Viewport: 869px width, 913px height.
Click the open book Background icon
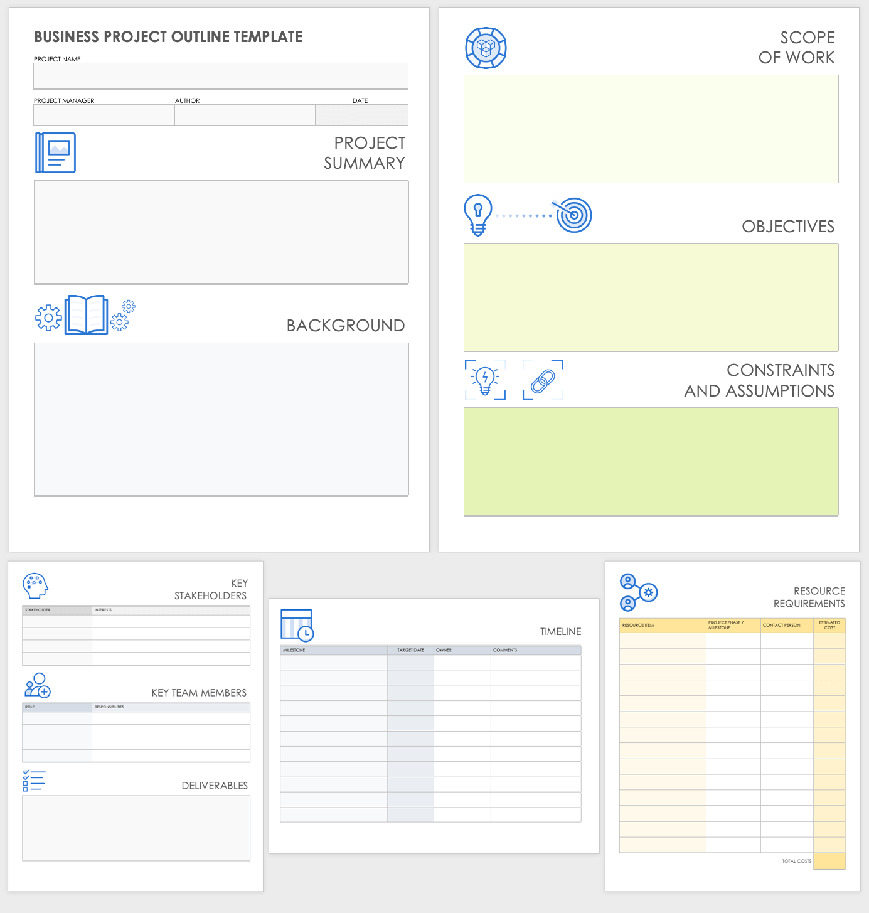coord(86,315)
